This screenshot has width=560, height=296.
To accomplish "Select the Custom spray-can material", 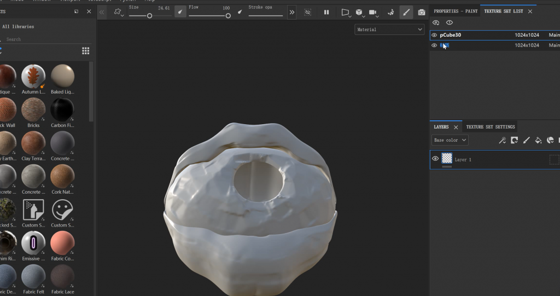I will 33,213.
